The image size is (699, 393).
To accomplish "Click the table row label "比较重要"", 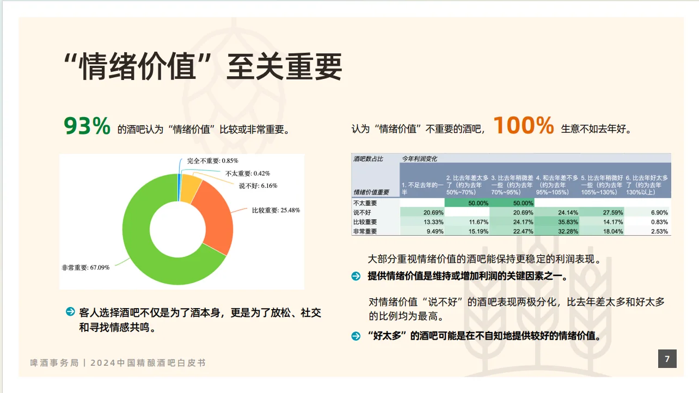I will tap(365, 222).
